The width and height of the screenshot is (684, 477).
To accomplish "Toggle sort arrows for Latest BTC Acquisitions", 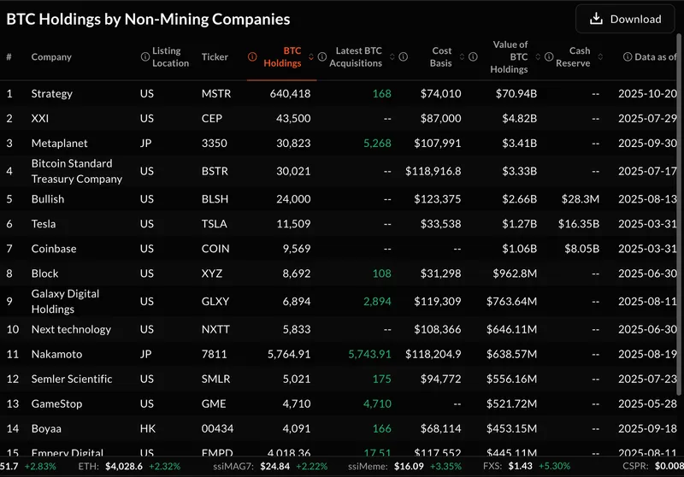I will [x=392, y=57].
